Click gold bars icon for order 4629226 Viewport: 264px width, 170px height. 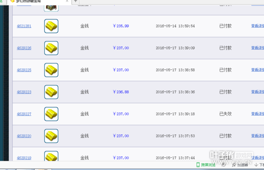click(x=51, y=48)
